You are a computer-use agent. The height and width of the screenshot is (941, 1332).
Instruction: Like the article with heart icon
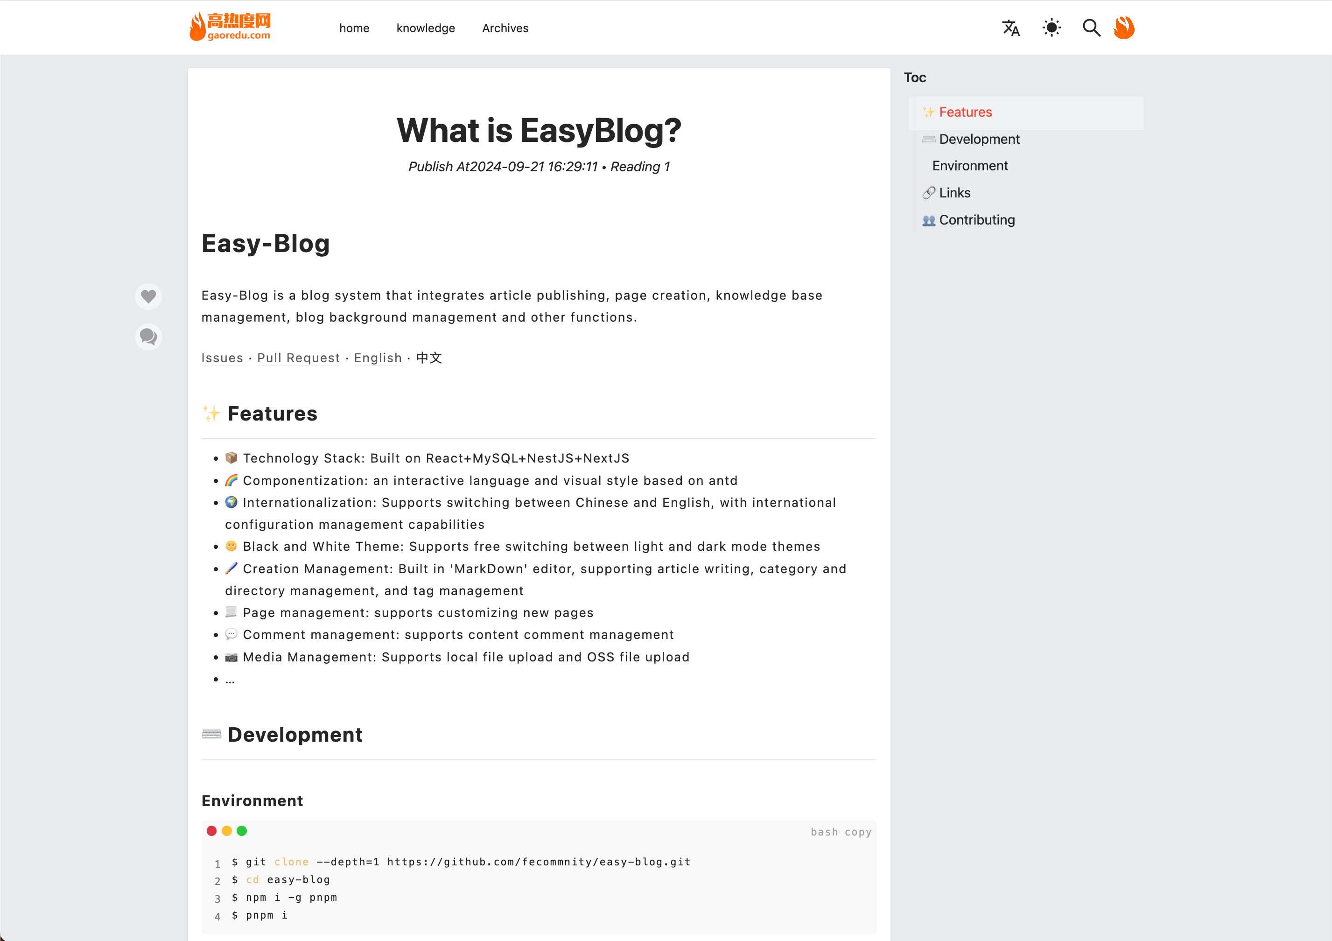tap(148, 296)
